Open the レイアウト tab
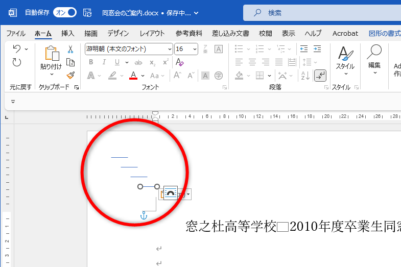Screen dimensions: 401x267 152,34
